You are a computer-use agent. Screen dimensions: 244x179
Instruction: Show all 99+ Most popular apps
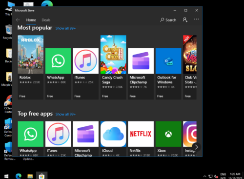(65, 28)
